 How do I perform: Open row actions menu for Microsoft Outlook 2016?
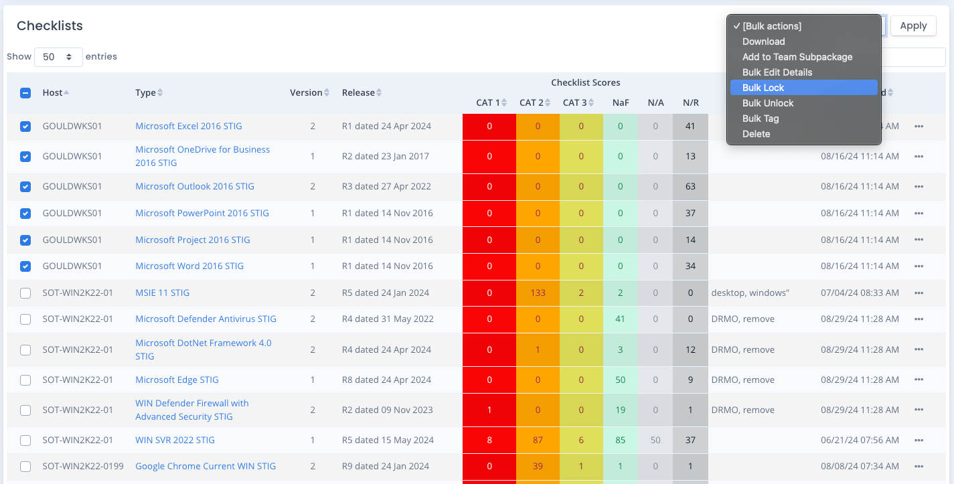(x=919, y=186)
